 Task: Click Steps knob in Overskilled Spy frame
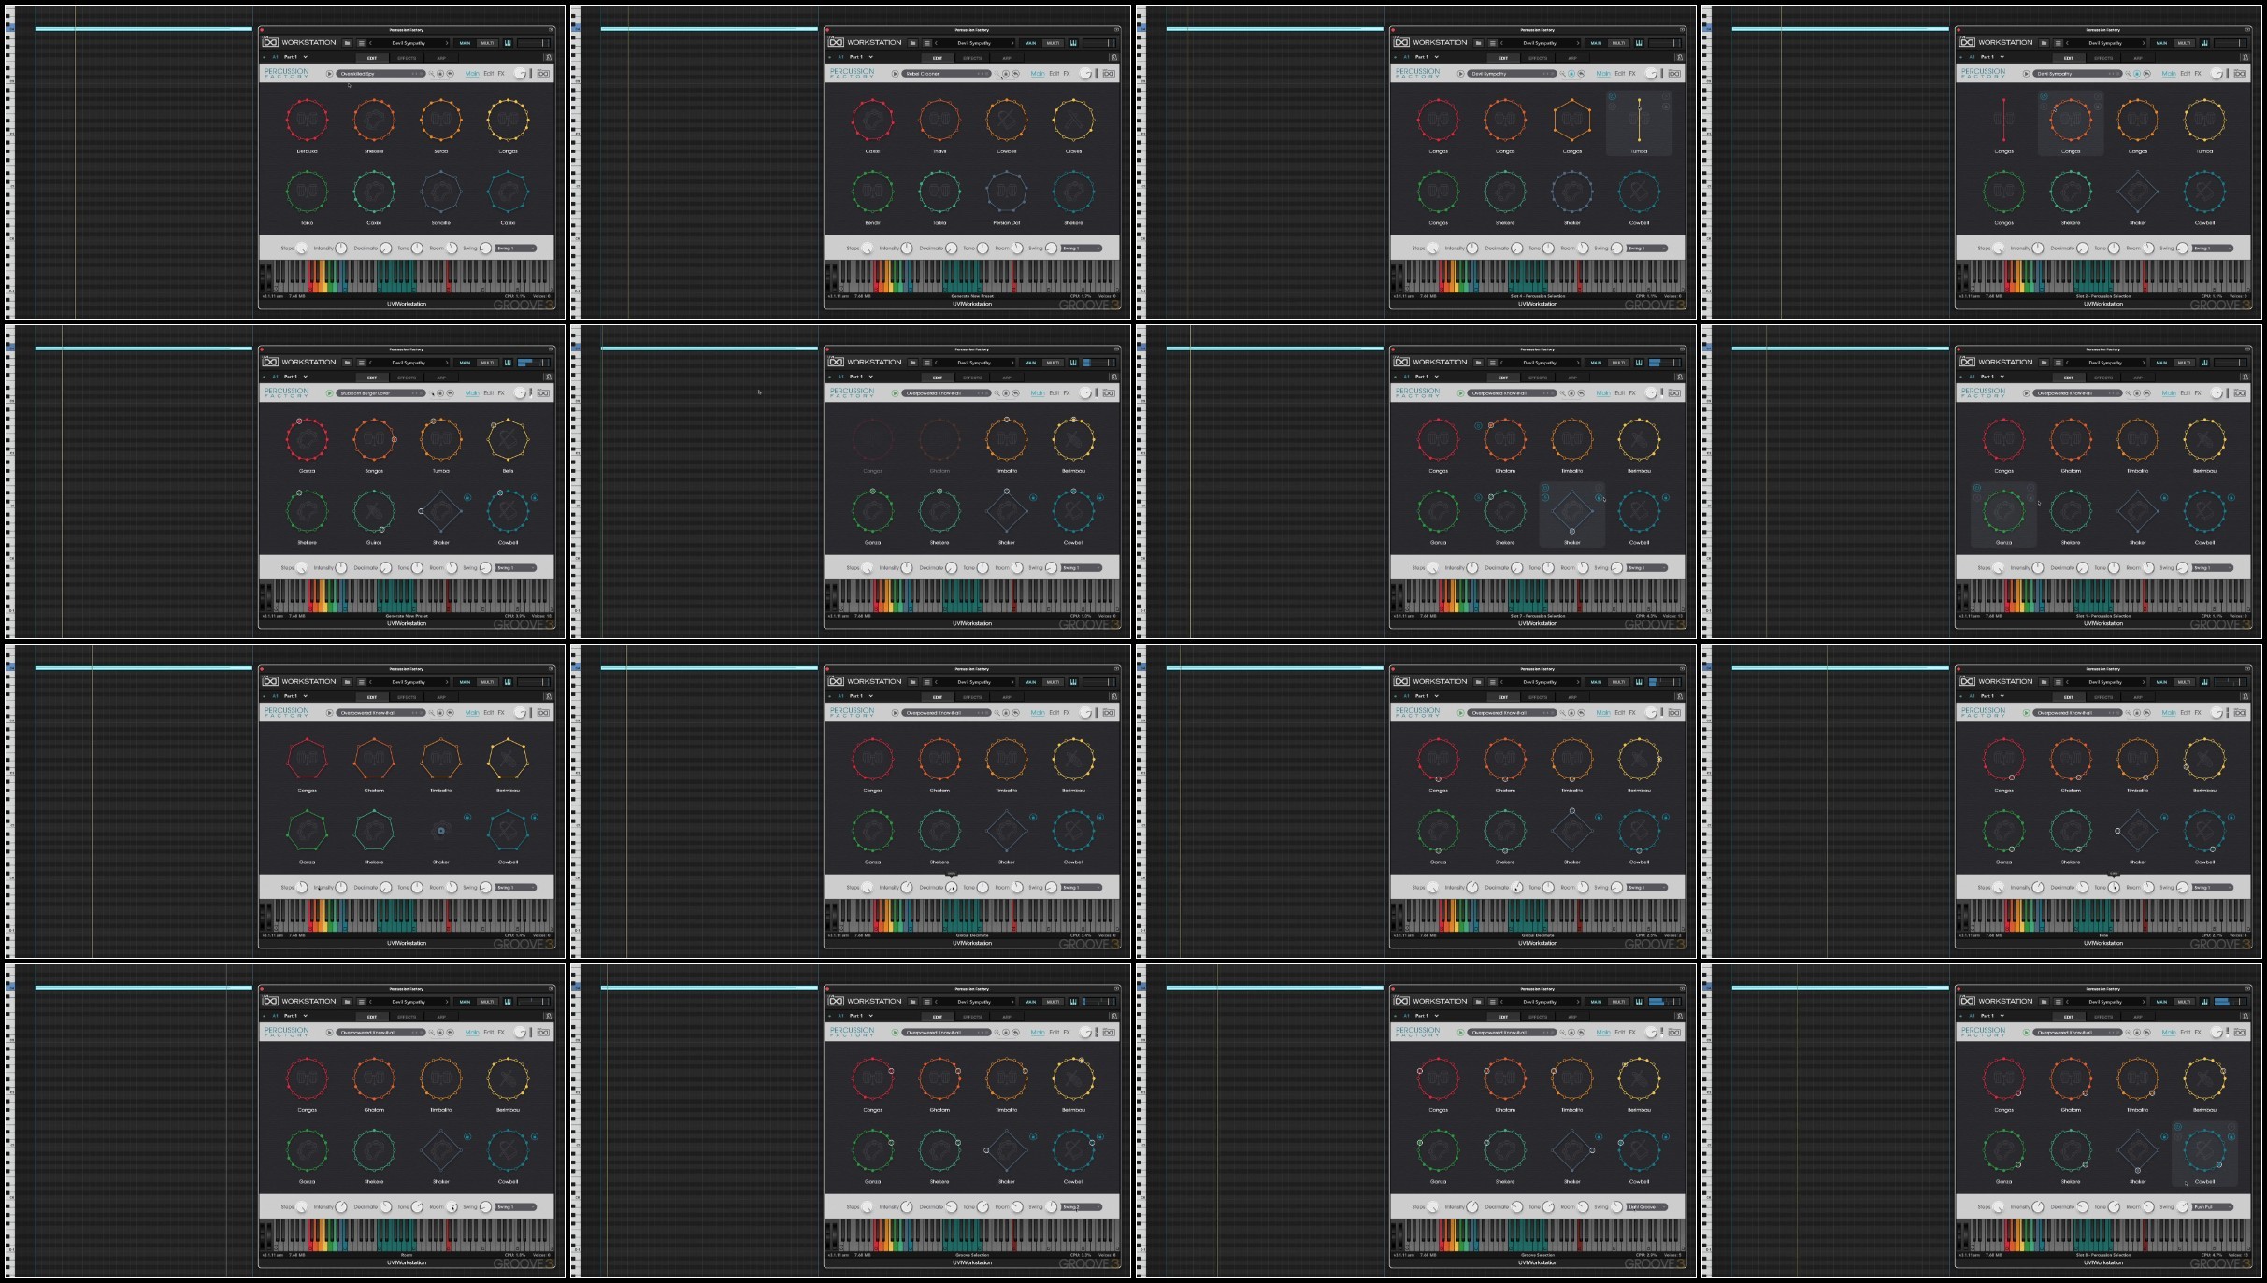pyautogui.click(x=301, y=249)
